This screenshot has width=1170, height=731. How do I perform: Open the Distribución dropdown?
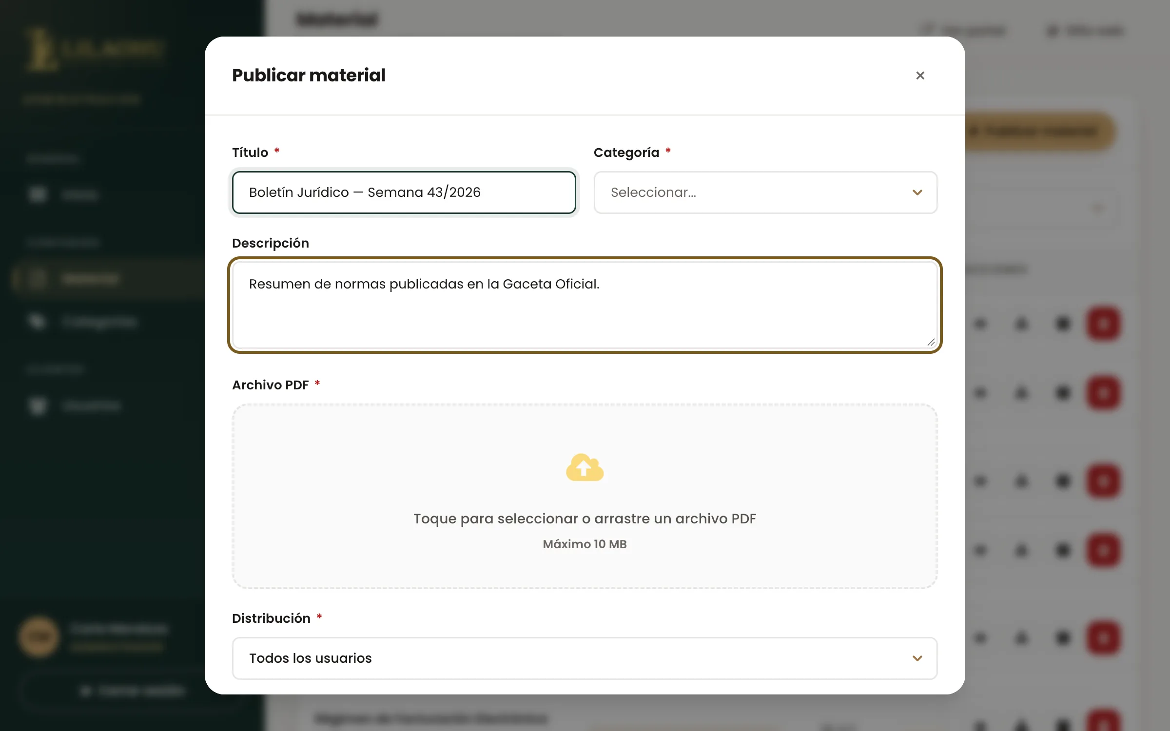(585, 658)
